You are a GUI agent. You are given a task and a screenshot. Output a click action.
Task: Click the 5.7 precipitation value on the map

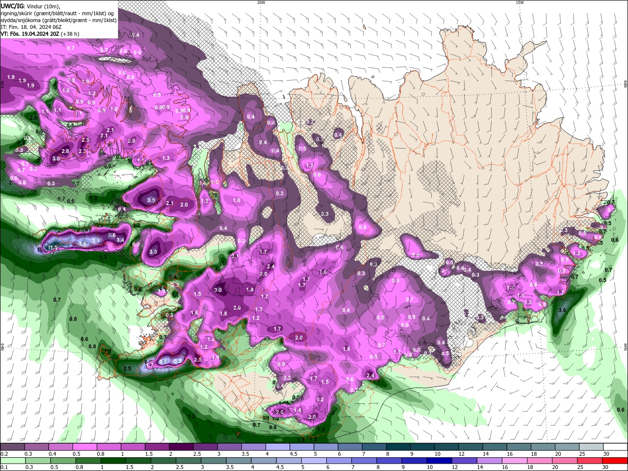[x=164, y=361]
